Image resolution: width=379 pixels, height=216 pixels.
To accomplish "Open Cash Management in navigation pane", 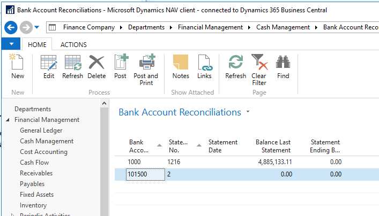I will (x=47, y=141).
